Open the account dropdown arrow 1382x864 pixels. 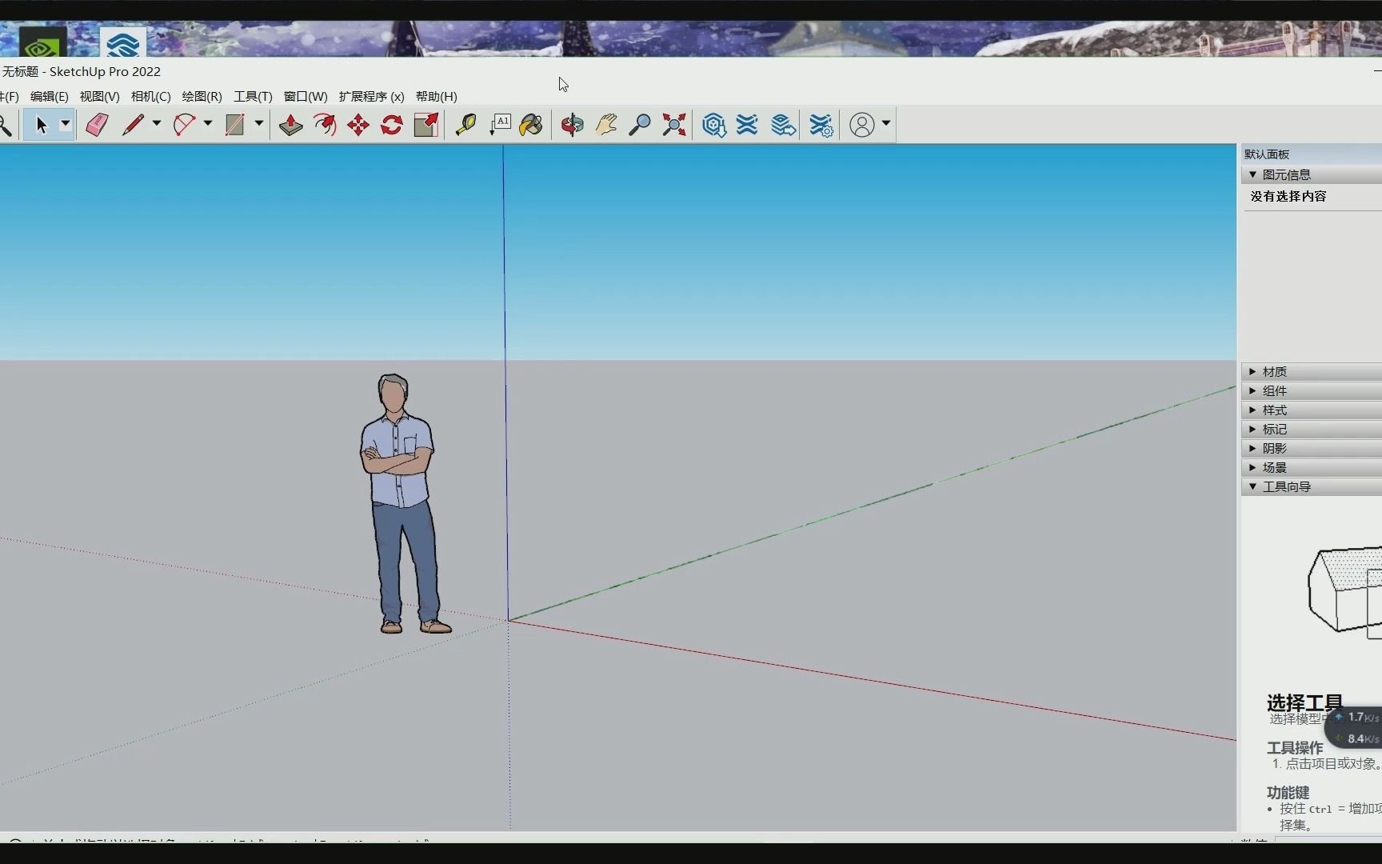[x=886, y=124]
